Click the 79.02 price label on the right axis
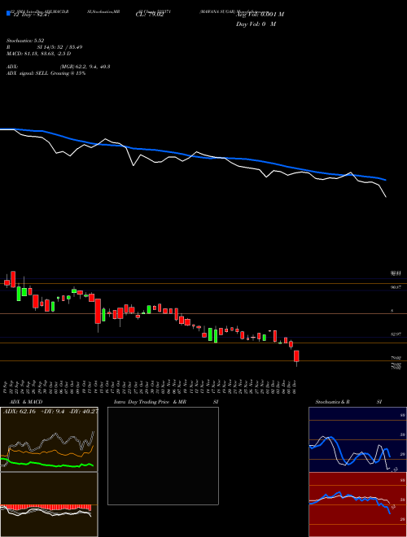Screen dimensions: 407x537 pos(396,358)
